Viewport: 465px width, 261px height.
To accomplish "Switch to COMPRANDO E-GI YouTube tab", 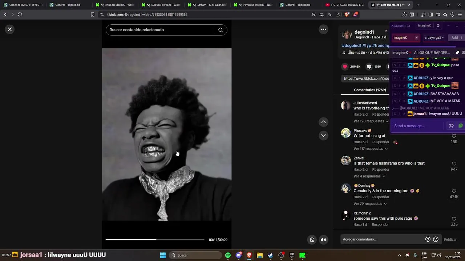I will (345, 5).
